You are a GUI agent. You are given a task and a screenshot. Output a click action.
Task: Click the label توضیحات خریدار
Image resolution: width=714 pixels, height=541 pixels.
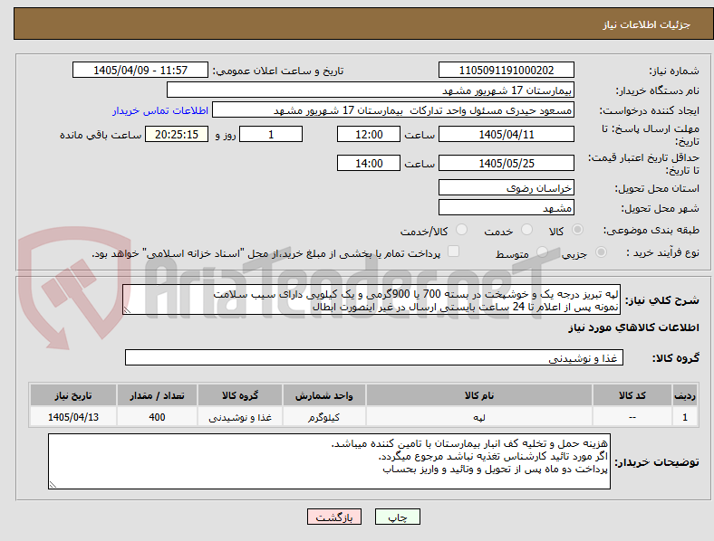coord(657,462)
